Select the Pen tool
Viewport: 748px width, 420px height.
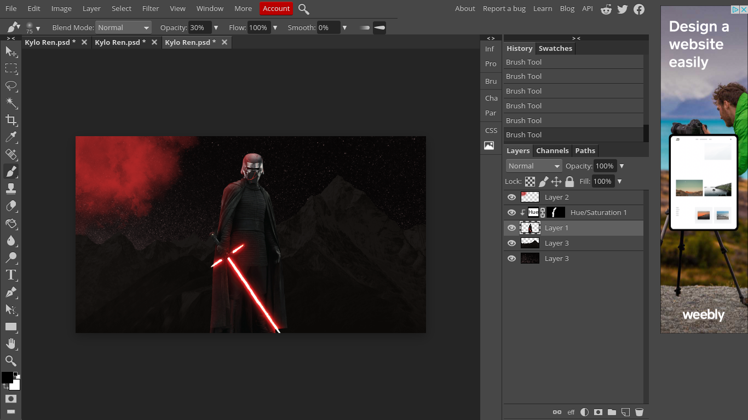(x=11, y=293)
